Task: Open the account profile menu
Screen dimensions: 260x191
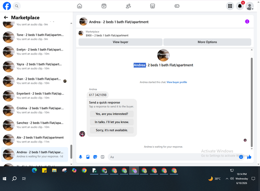Action: coord(250,6)
